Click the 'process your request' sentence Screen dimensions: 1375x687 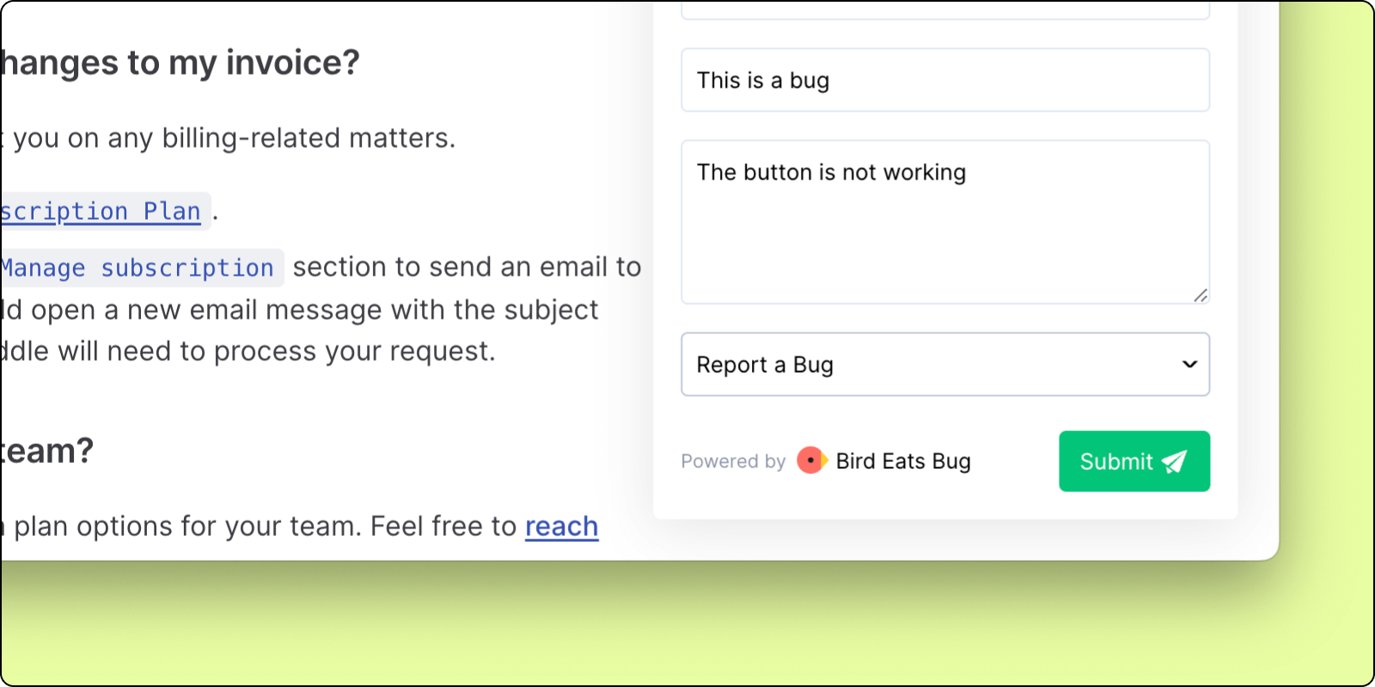click(249, 351)
